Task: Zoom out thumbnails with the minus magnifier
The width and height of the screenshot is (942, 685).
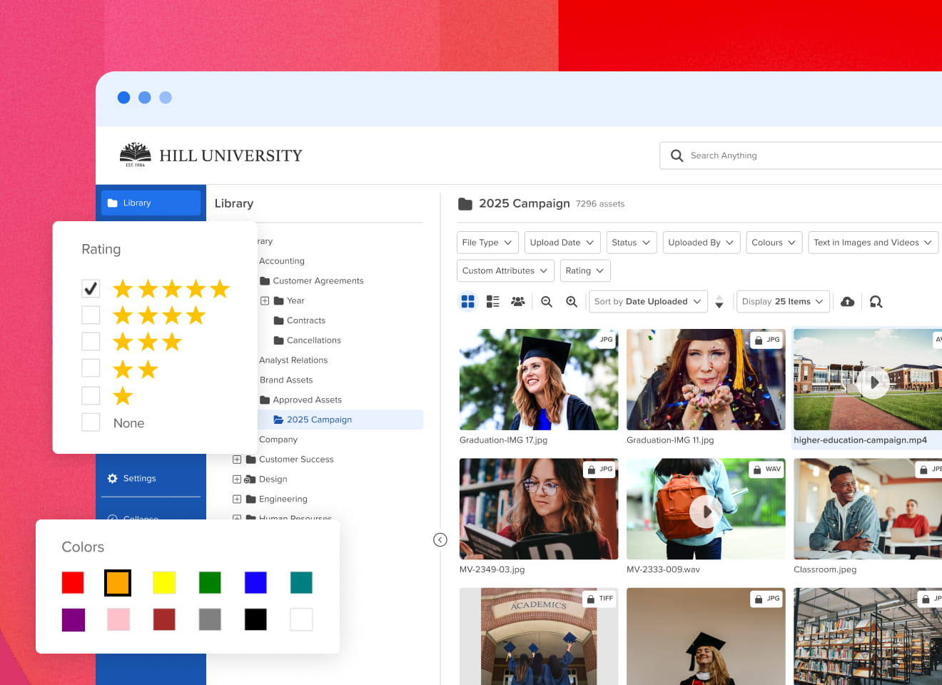Action: tap(546, 301)
